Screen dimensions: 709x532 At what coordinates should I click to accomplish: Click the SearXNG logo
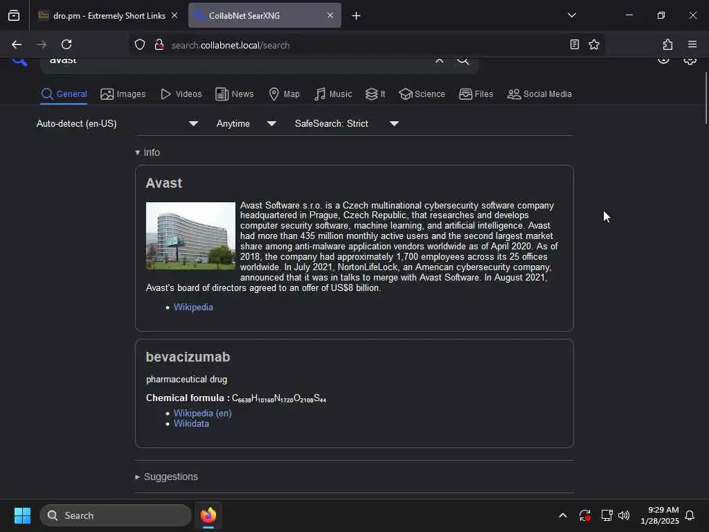click(x=19, y=61)
